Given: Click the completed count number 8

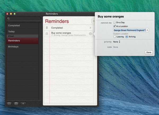Looking at the screenshot, I should (47, 28).
